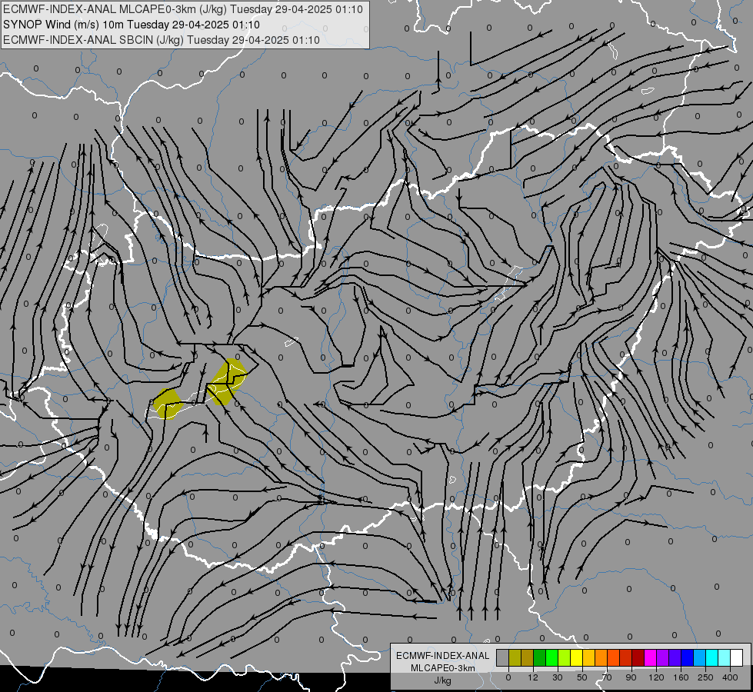This screenshot has height=692, width=753.
Task: Click the '90' tick label on color scale
Action: 631,677
